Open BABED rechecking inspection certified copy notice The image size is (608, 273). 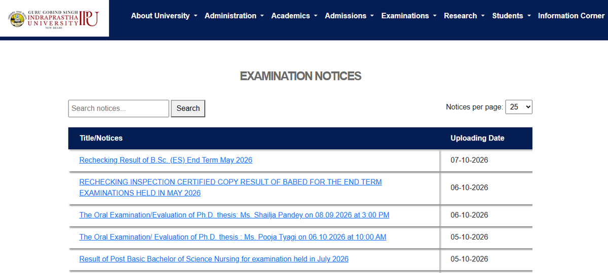231,187
